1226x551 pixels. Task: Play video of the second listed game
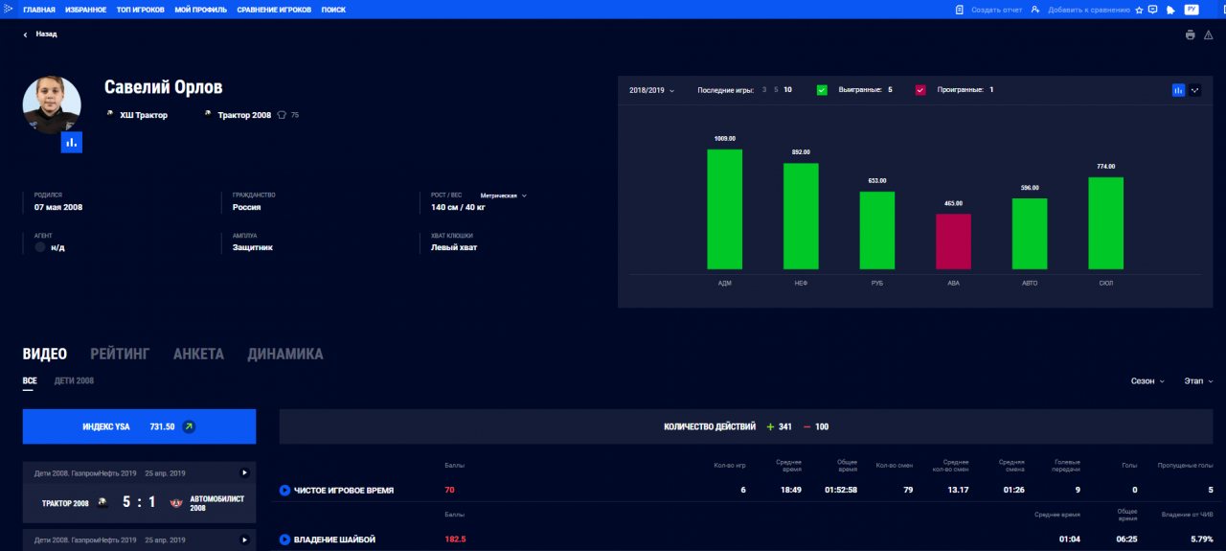click(x=244, y=540)
